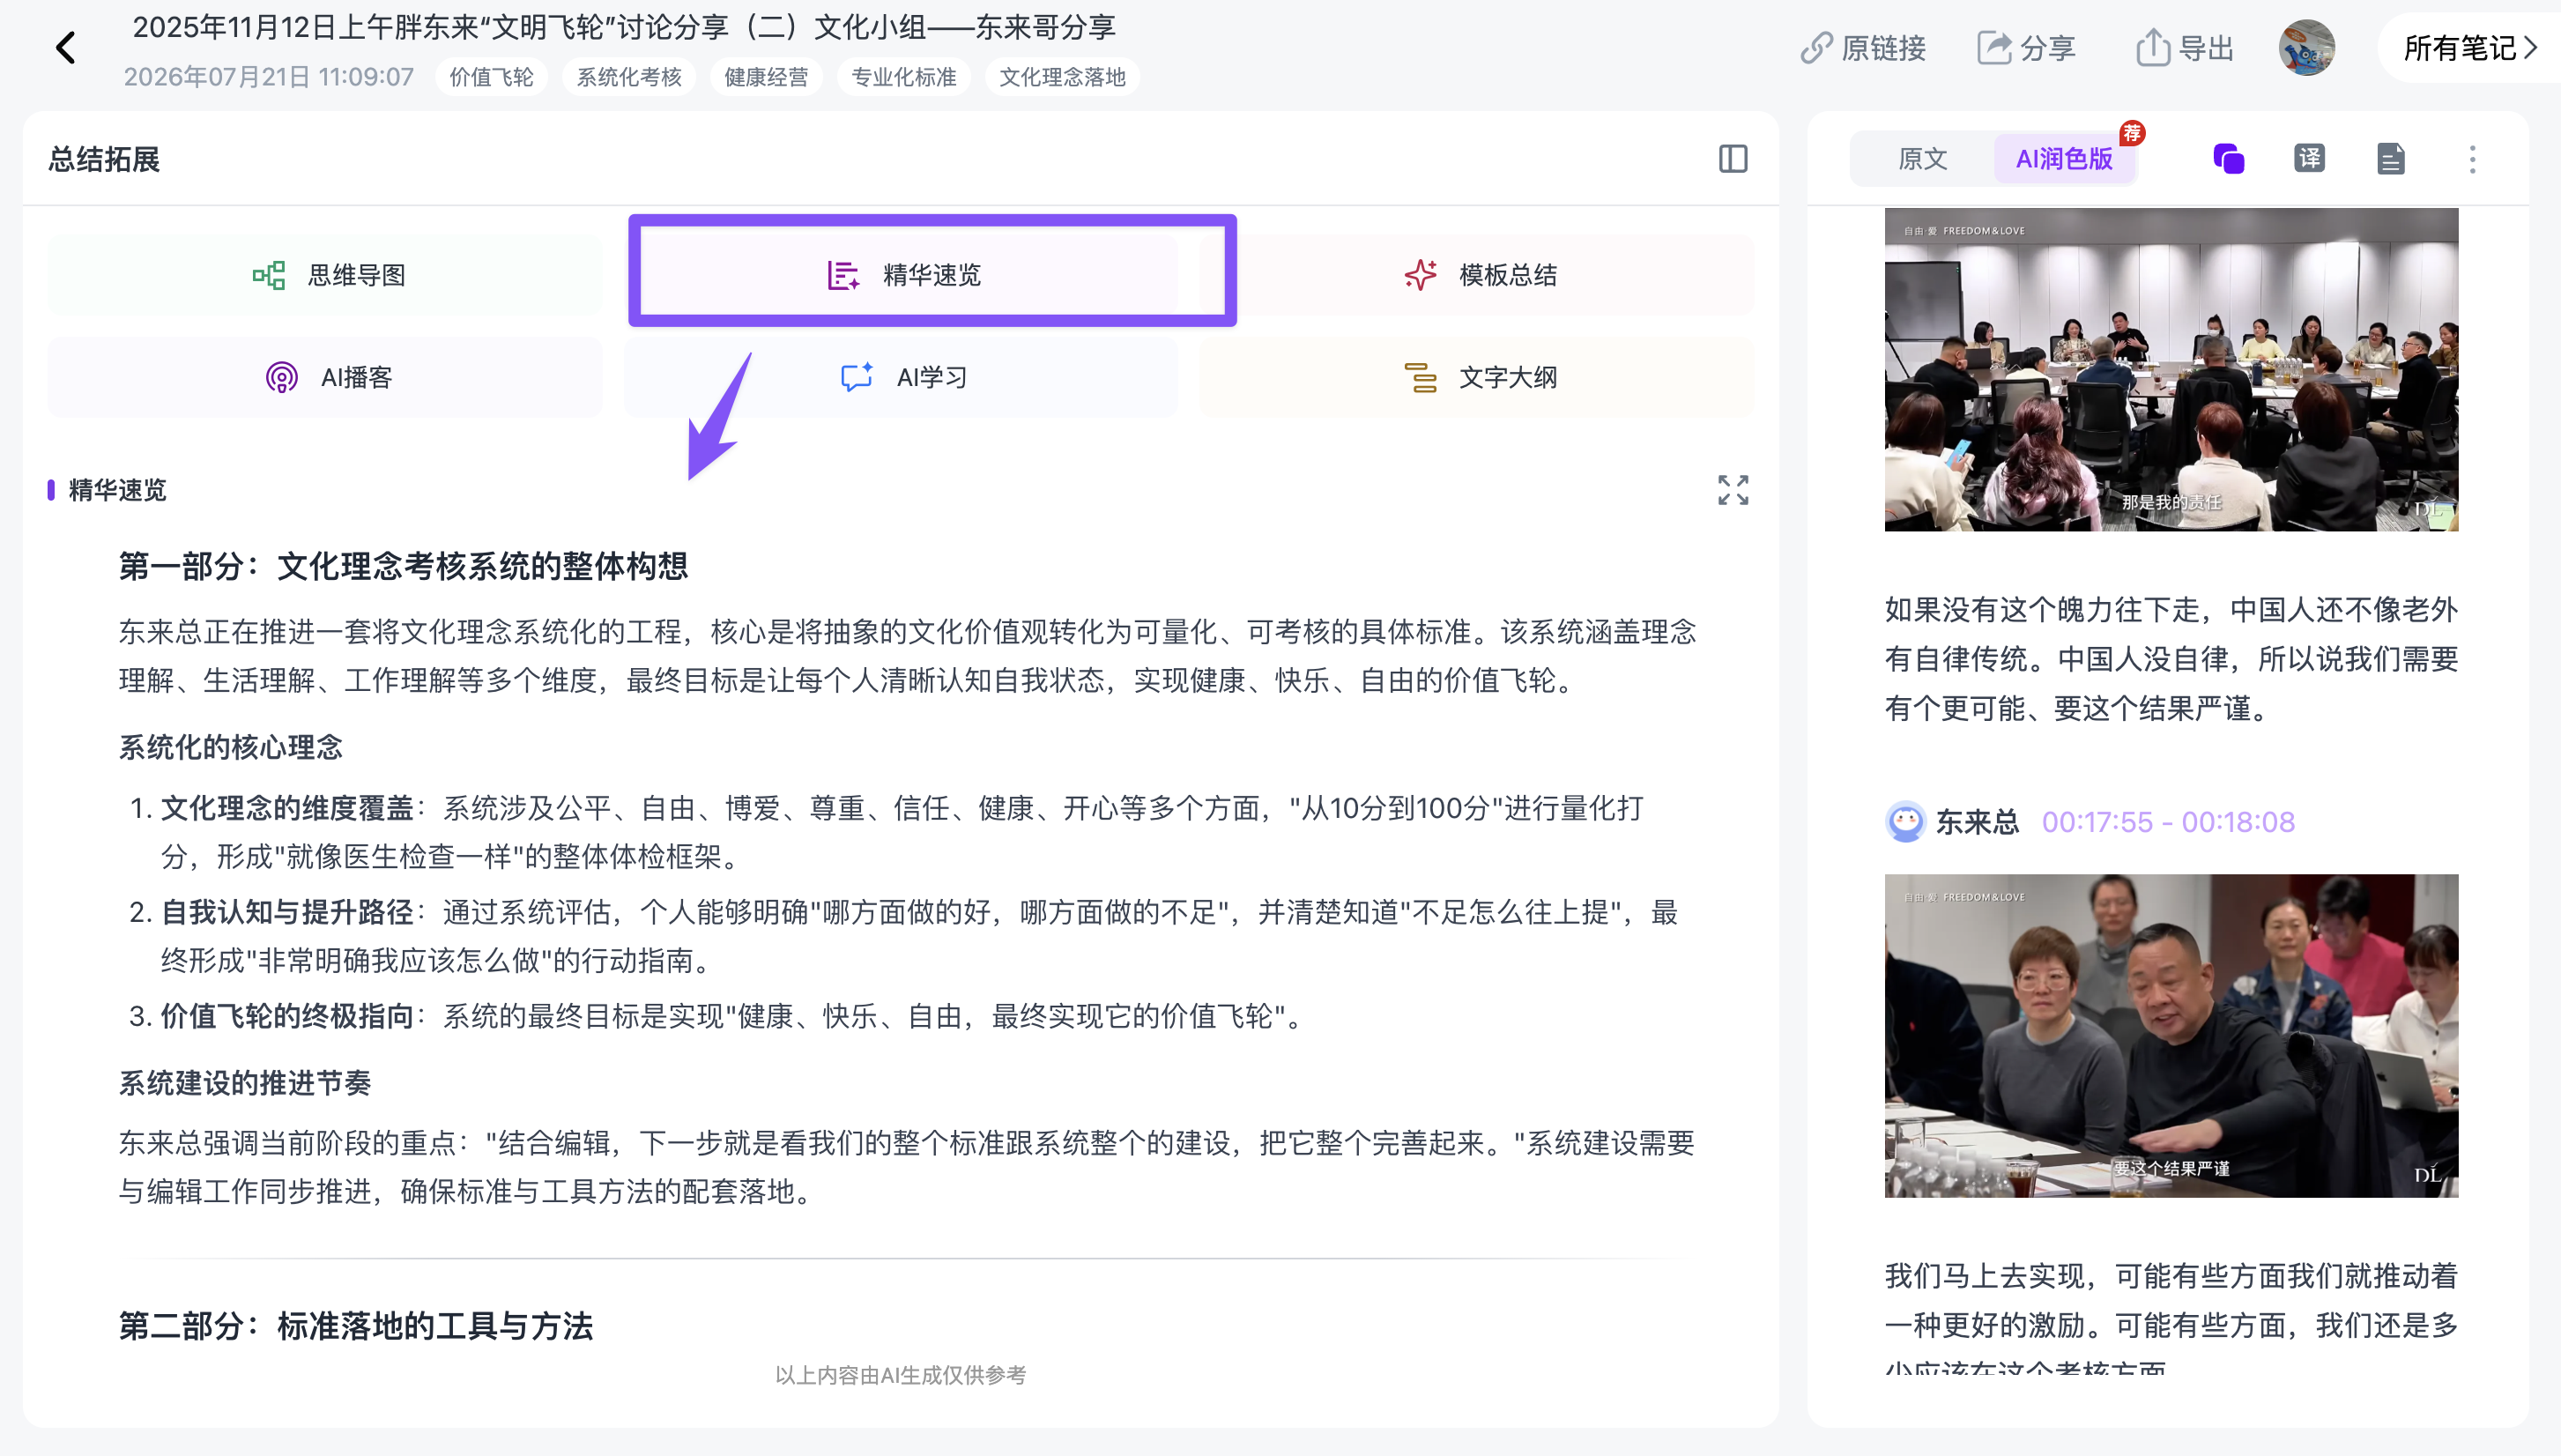Click list item 文化理念的维度覆盖
This screenshot has height=1456, width=2561.
(x=287, y=808)
